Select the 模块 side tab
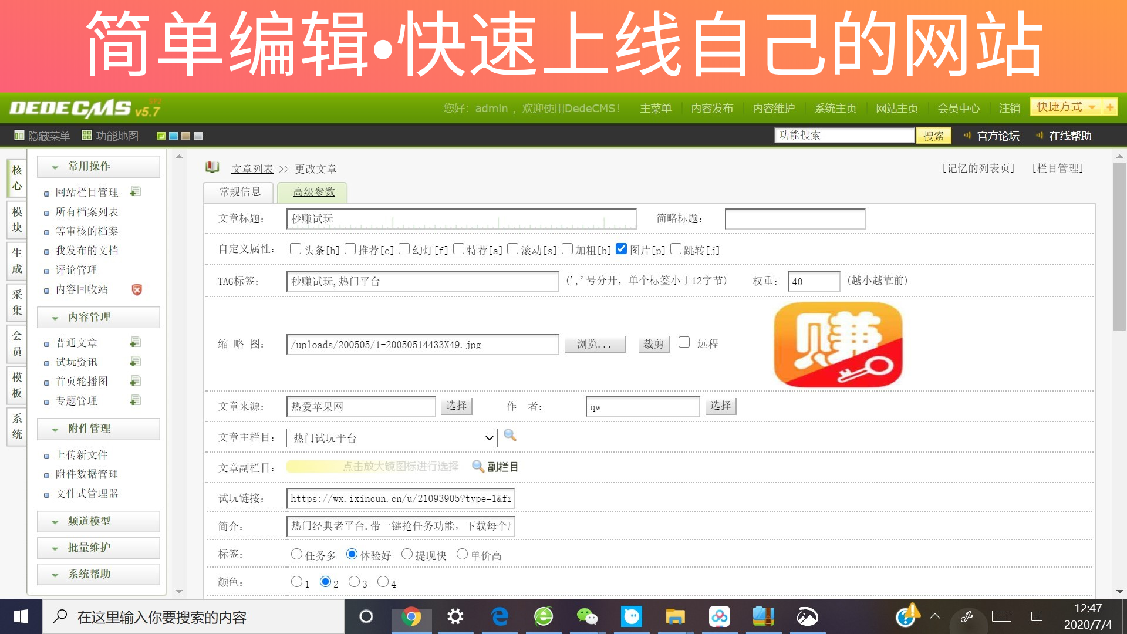Image resolution: width=1127 pixels, height=634 pixels. [x=17, y=220]
